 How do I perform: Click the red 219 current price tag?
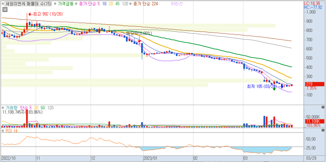[x=315, y=84]
